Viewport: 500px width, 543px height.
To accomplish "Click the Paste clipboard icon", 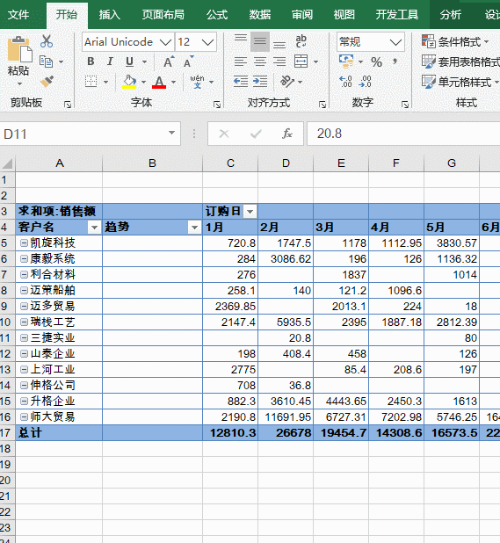I will (x=19, y=50).
